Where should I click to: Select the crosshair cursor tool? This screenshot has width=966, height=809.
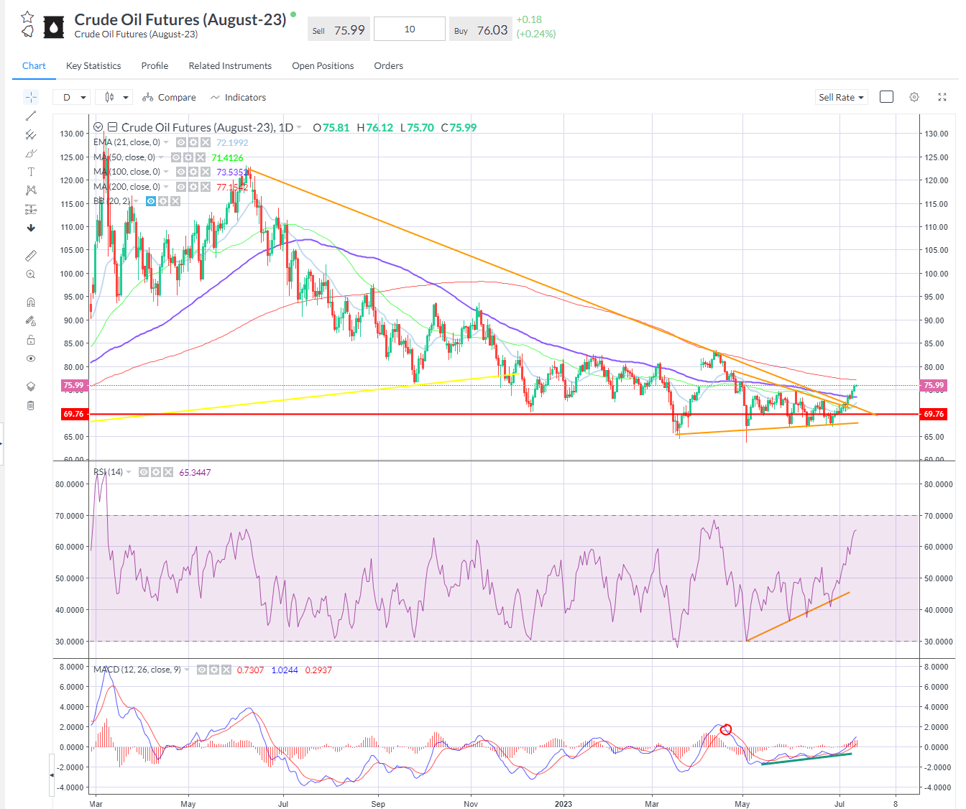click(31, 97)
